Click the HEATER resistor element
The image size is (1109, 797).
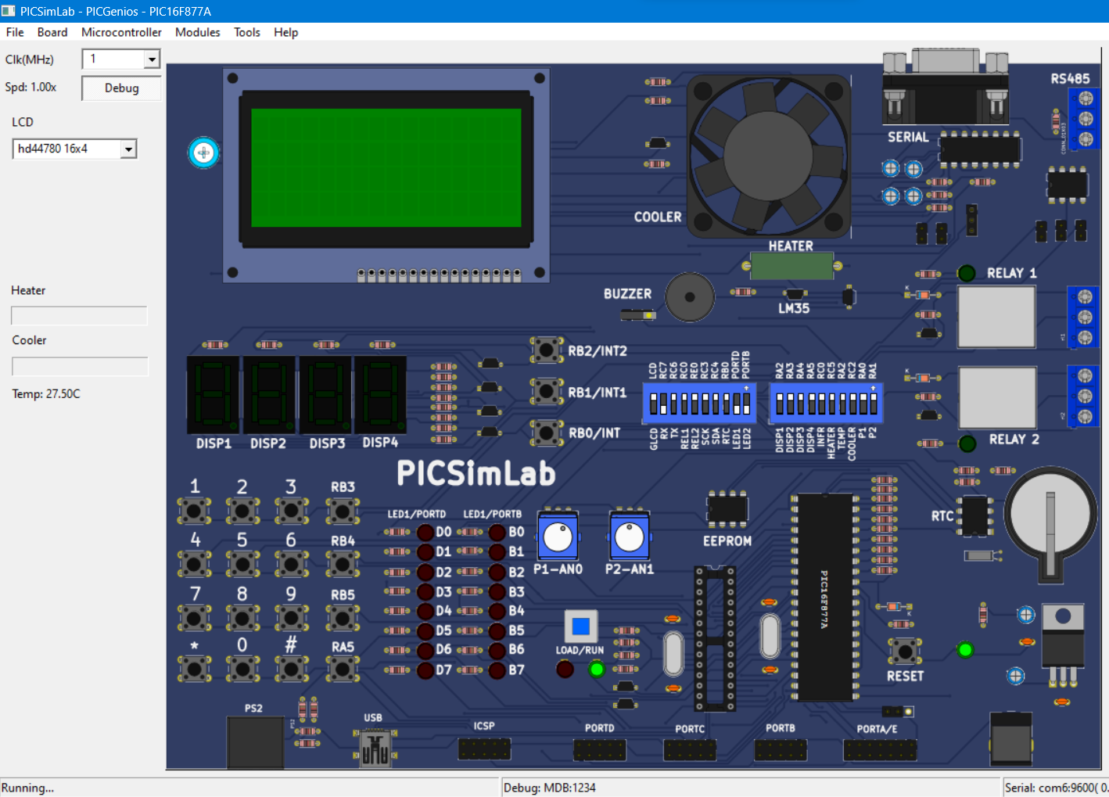tap(791, 266)
